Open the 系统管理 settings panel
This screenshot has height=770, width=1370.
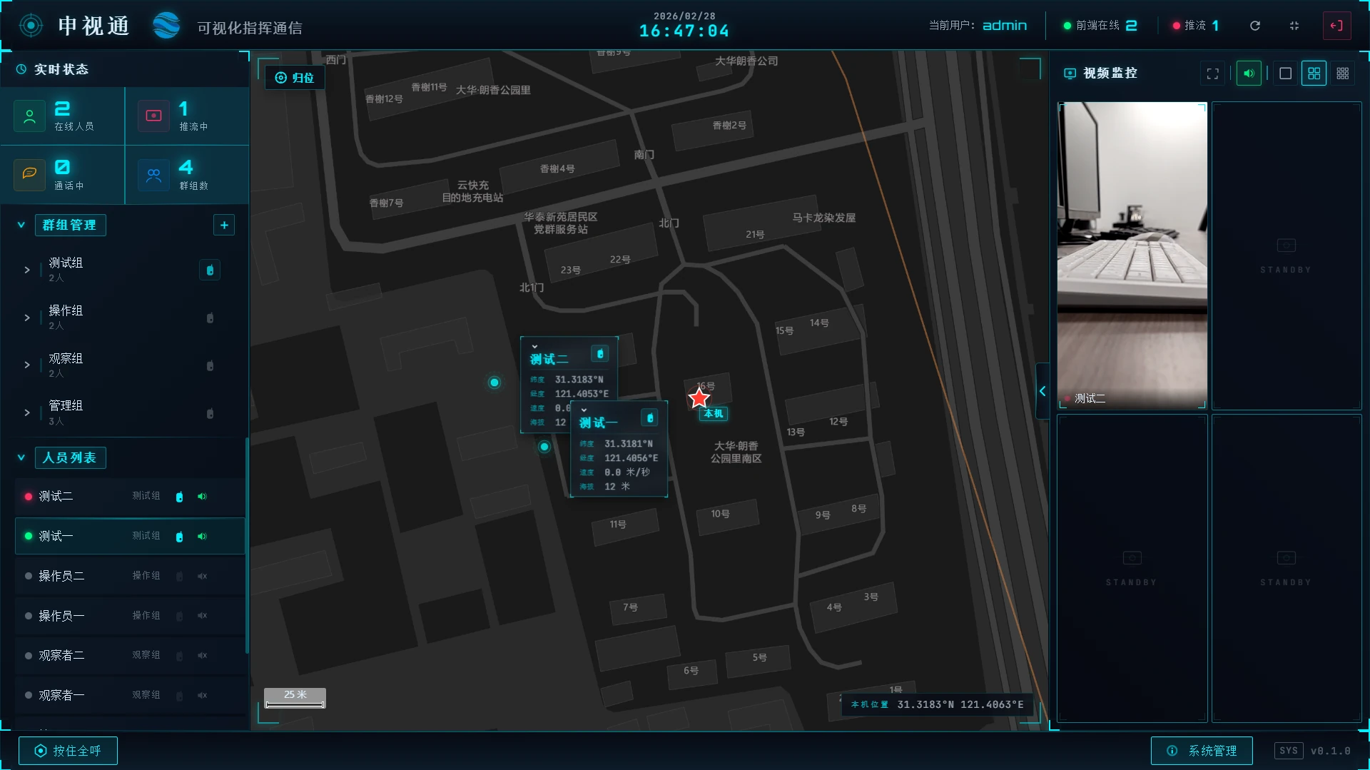[1201, 750]
